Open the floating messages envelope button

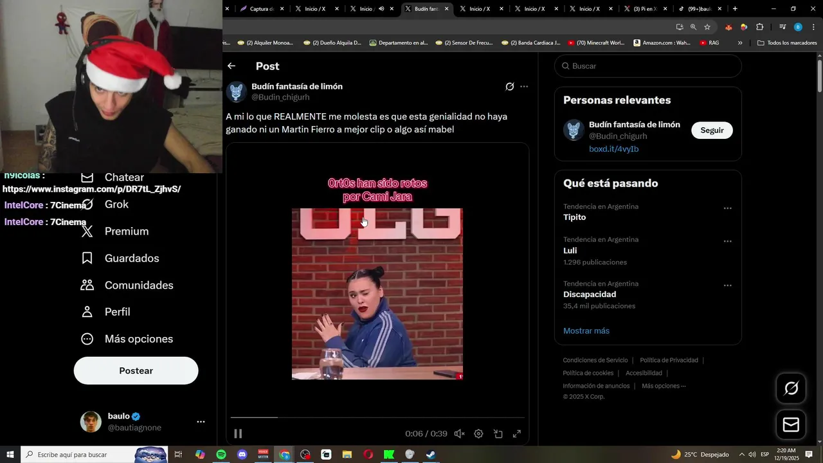pyautogui.click(x=791, y=425)
